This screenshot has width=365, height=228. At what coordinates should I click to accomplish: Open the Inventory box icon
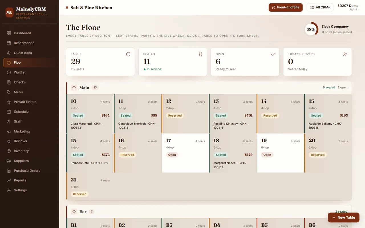(9, 151)
